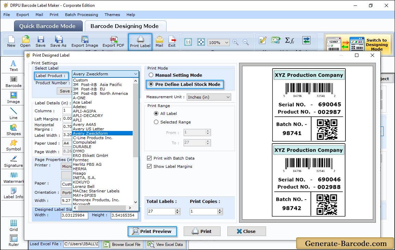
Task: Click the Exit toolbar icon
Action: click(172, 42)
